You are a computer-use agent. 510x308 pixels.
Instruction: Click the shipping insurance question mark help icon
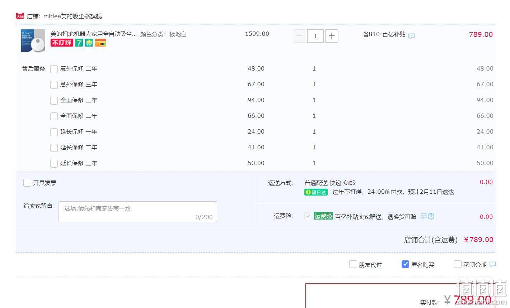tap(431, 216)
